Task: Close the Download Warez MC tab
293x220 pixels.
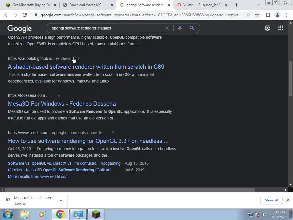Action: [112, 5]
